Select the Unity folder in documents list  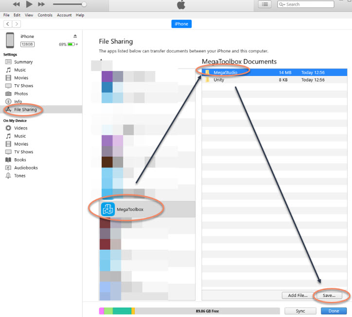click(x=219, y=80)
